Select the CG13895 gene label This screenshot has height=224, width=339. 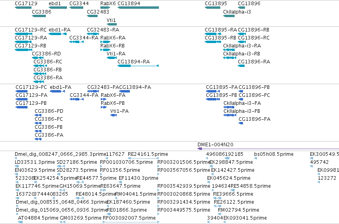216,4
